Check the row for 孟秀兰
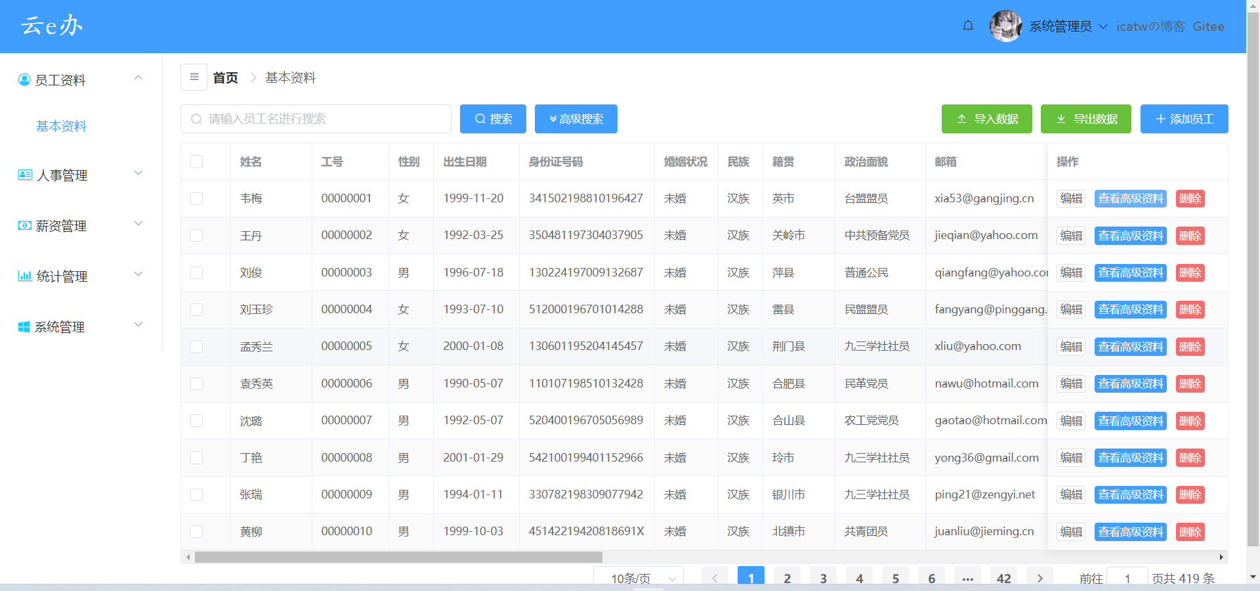Viewport: 1260px width, 591px height. pyautogui.click(x=196, y=346)
